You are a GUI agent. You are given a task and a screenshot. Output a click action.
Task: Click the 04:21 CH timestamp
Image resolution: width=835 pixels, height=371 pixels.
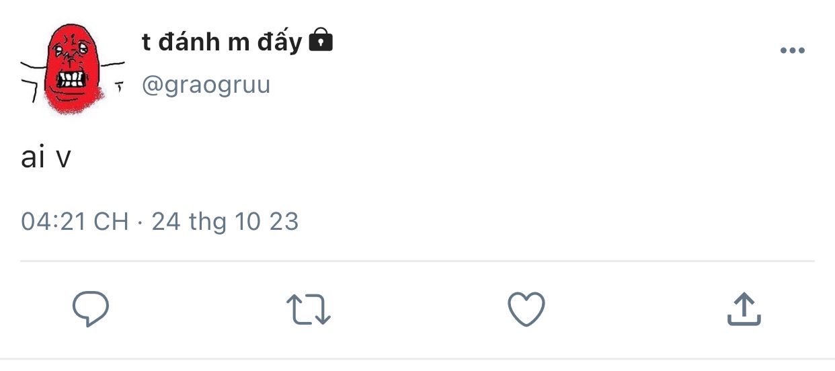click(x=75, y=221)
